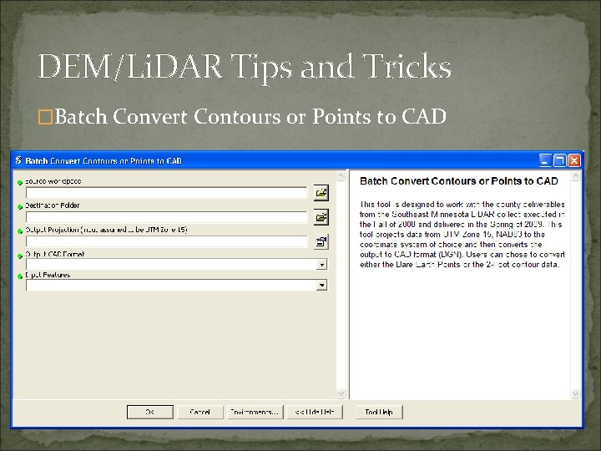
Task: Click the dialog title bar script icon
Action: 18,160
